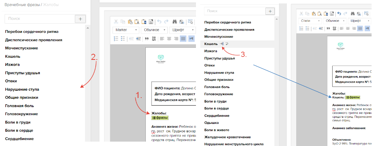Open Шрифт font dropdown in left editor

[182, 30]
